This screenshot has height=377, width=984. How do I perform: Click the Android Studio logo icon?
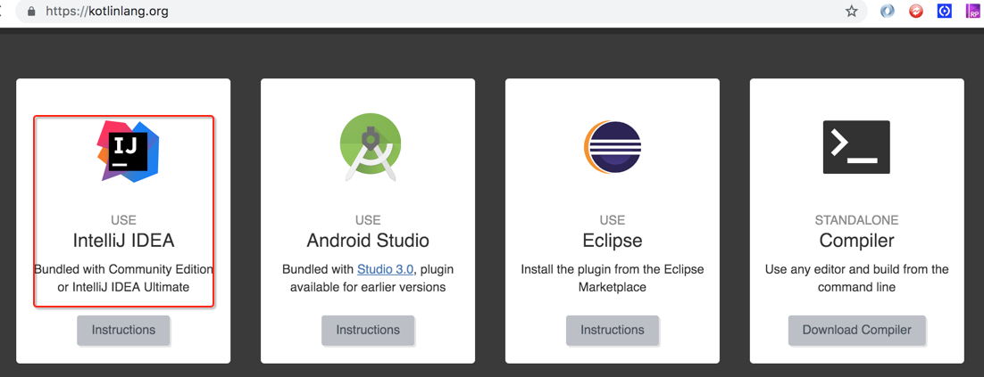coord(371,149)
